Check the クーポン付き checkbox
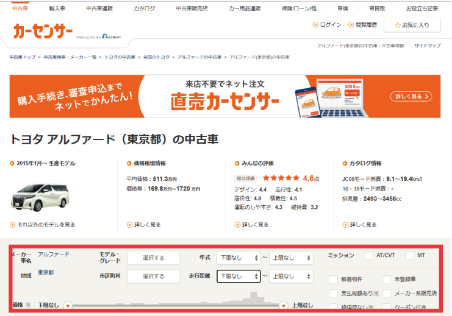The width and height of the screenshot is (452, 316). tap(387, 307)
